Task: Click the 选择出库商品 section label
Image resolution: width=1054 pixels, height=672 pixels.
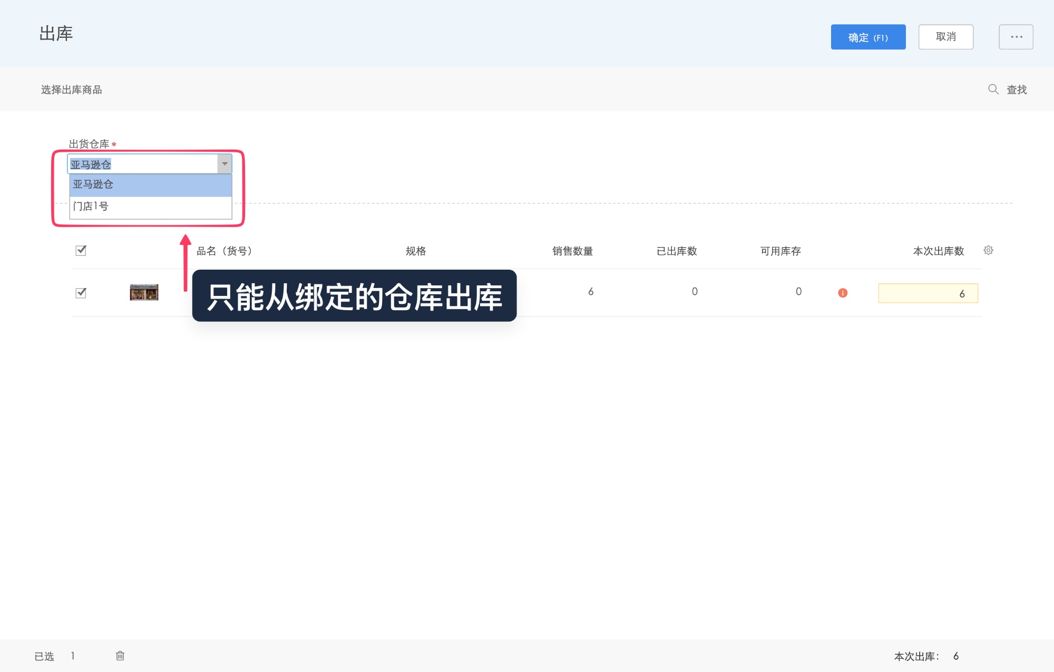Action: pos(71,90)
